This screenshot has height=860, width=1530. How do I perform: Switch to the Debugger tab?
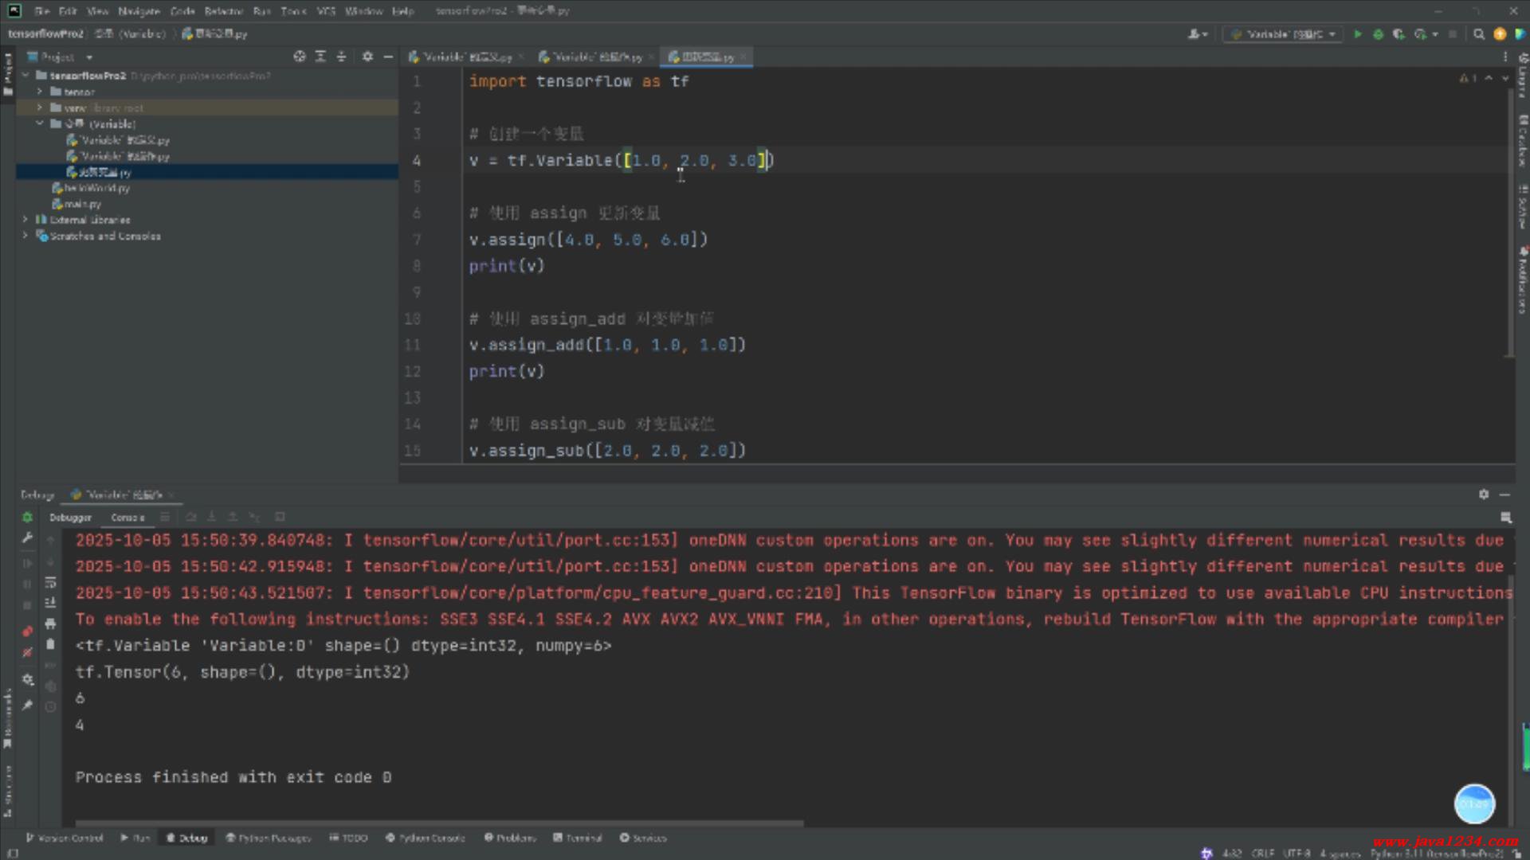70,518
